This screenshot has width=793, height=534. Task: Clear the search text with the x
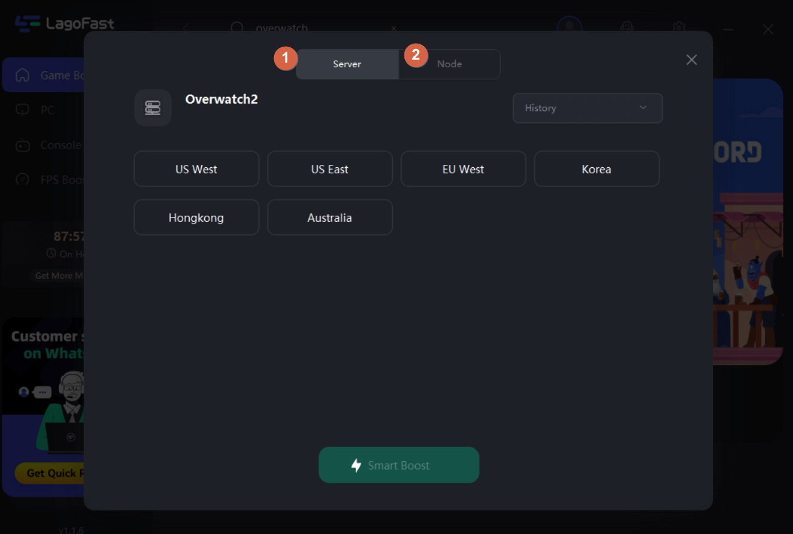(x=393, y=28)
